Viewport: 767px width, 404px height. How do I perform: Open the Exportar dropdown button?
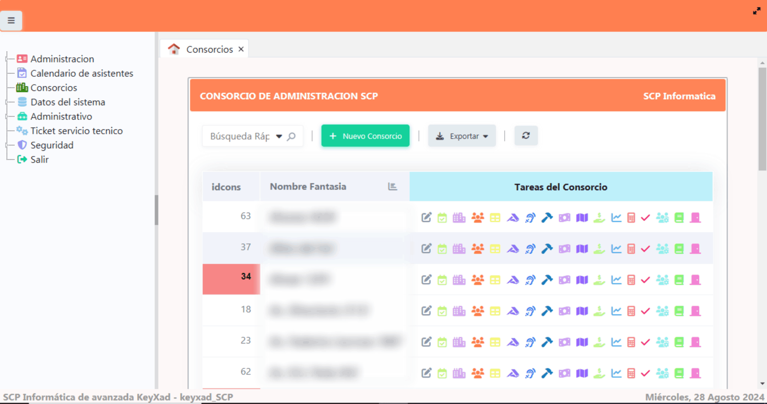[462, 136]
